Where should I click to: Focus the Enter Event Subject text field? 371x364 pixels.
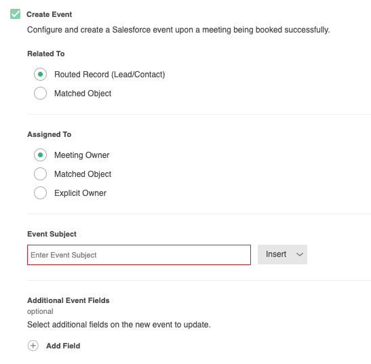coord(139,255)
